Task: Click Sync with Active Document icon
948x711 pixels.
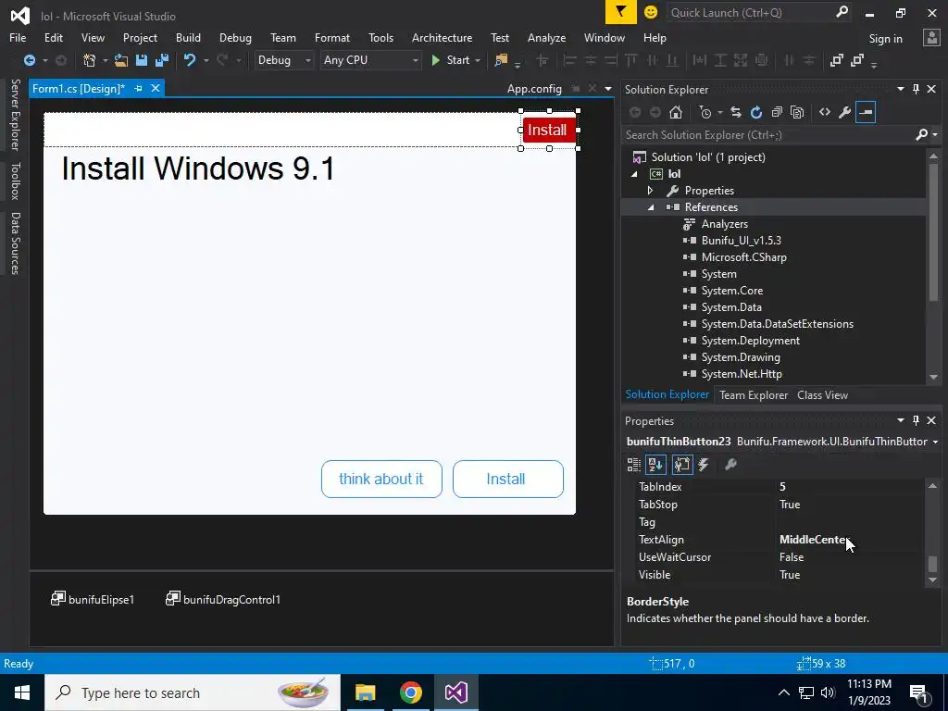Action: 736,112
